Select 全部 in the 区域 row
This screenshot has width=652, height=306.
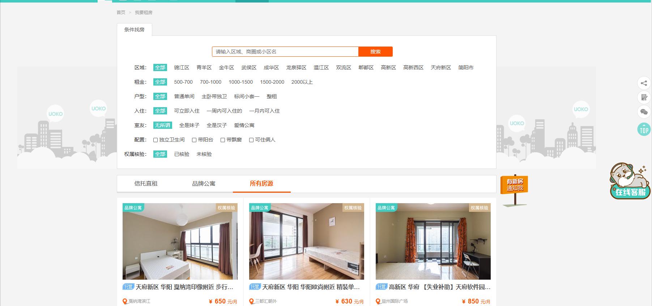160,67
